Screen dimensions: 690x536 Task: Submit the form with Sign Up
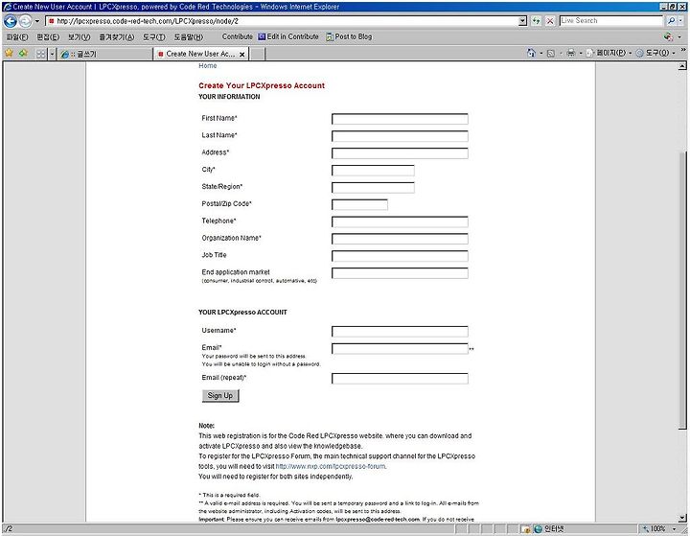220,395
